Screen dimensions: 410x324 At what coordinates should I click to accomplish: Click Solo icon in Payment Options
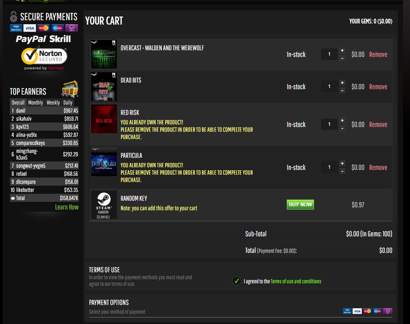pos(388,311)
